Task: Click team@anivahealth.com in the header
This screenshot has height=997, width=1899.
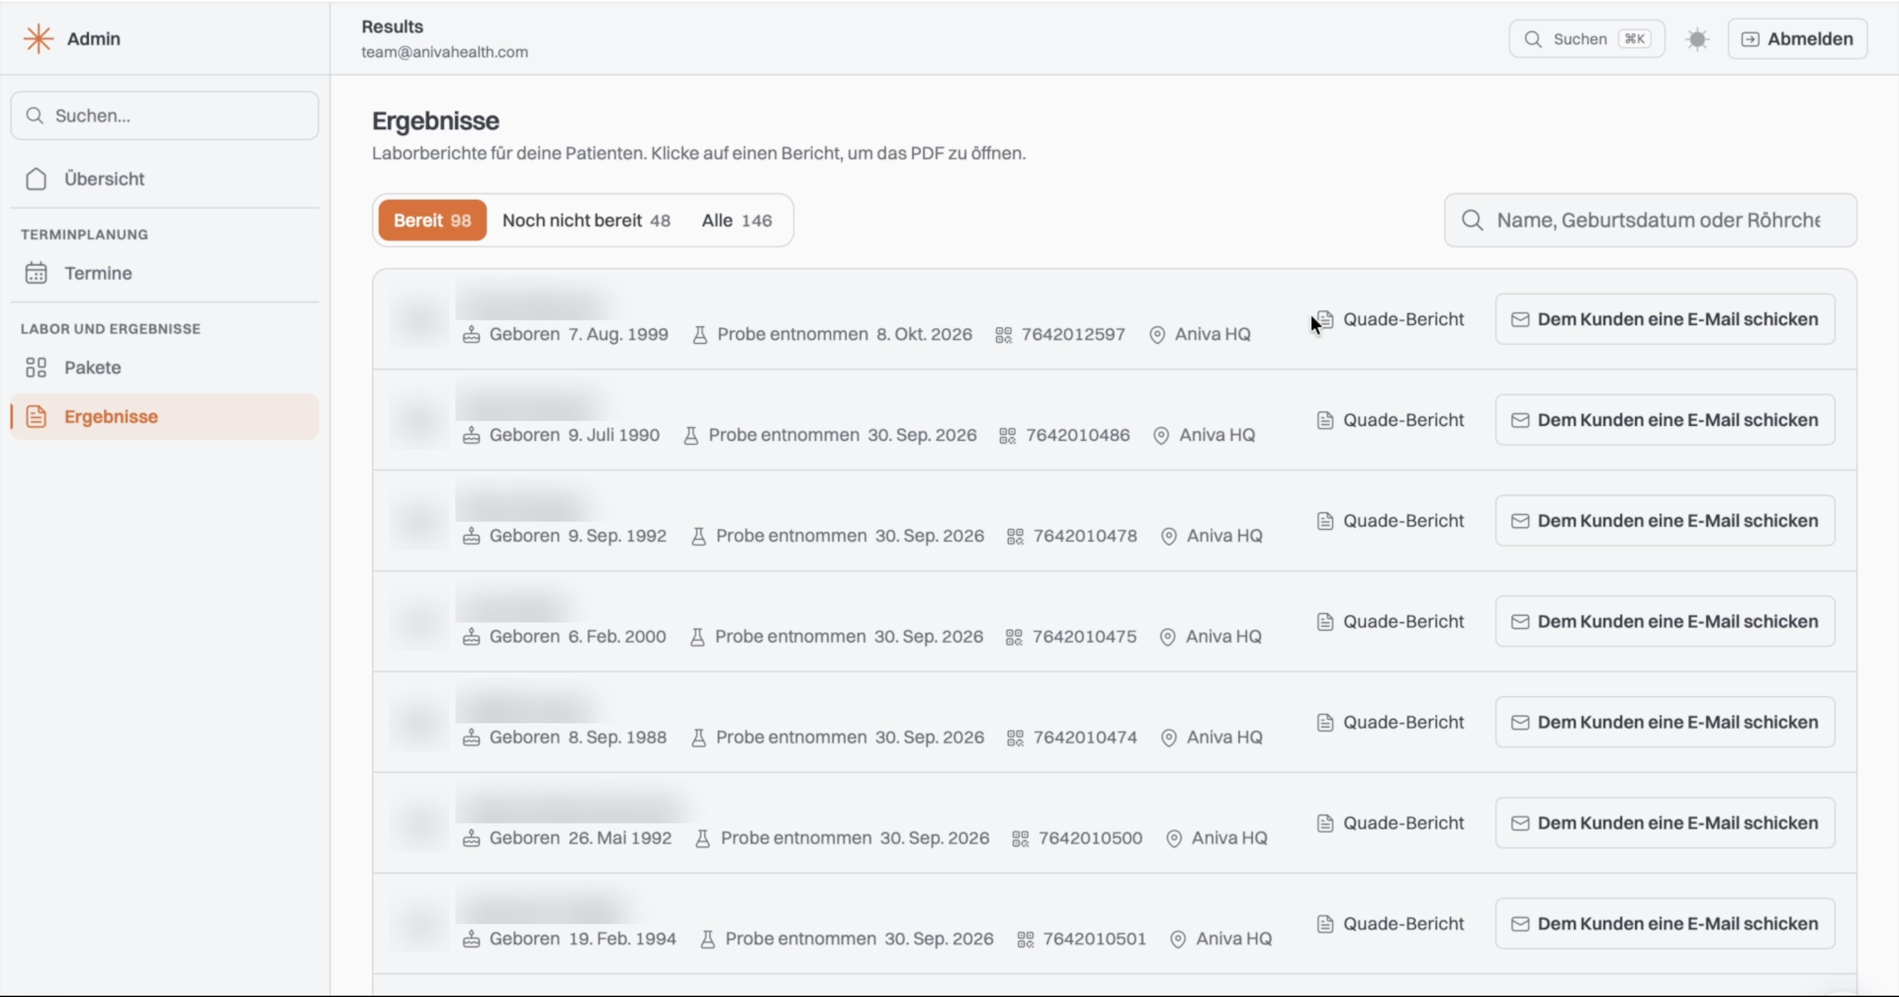Action: click(x=444, y=52)
